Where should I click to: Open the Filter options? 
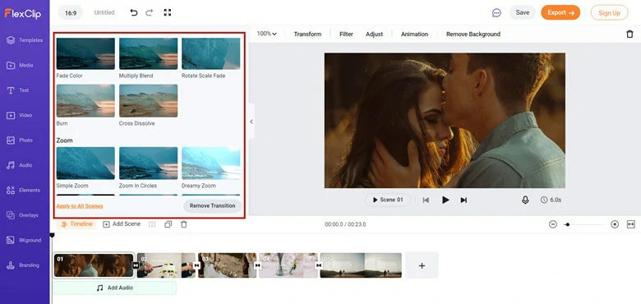click(x=346, y=34)
